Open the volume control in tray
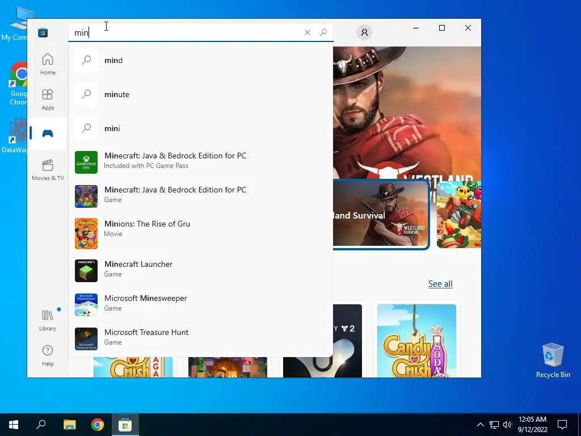581x436 pixels. coord(507,425)
